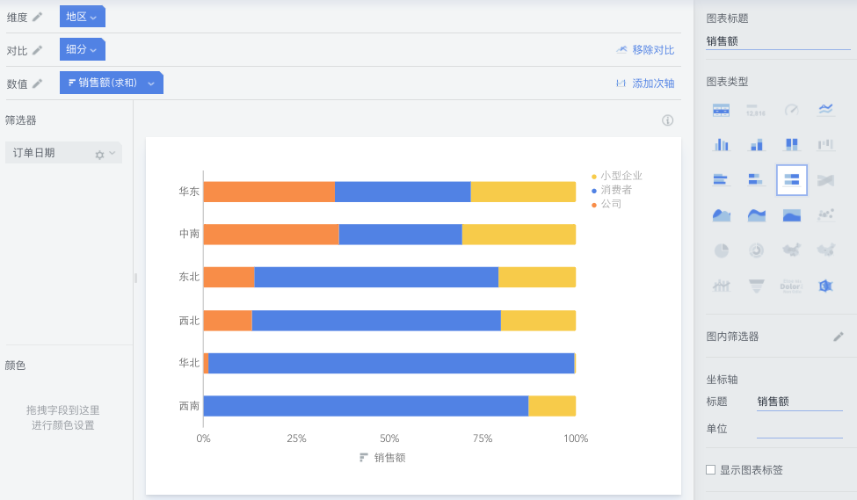Select the line chart type icon
This screenshot has height=500, width=857.
pos(826,109)
